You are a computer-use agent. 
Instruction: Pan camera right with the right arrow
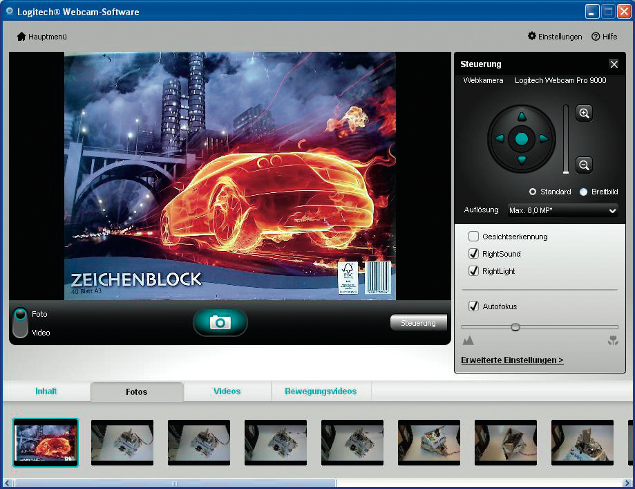click(x=544, y=139)
